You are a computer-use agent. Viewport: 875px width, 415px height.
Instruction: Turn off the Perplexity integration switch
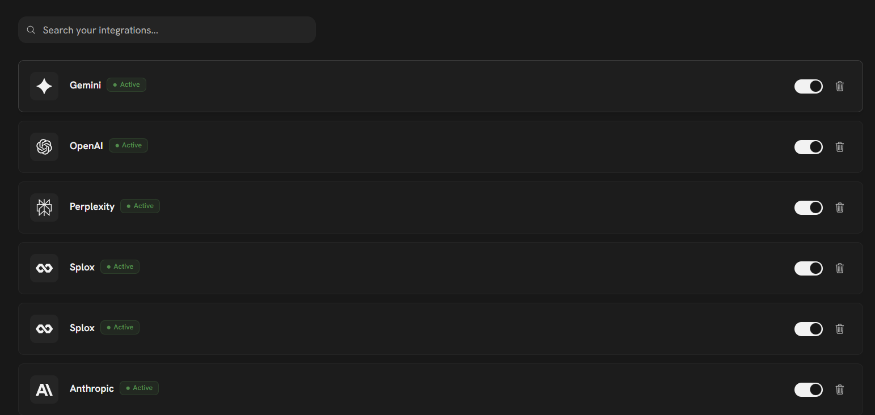tap(808, 207)
